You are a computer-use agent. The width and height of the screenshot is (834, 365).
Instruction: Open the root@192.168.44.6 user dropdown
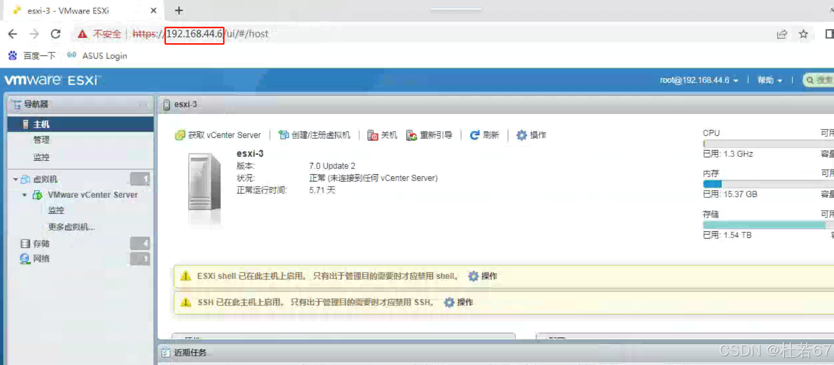coord(699,80)
